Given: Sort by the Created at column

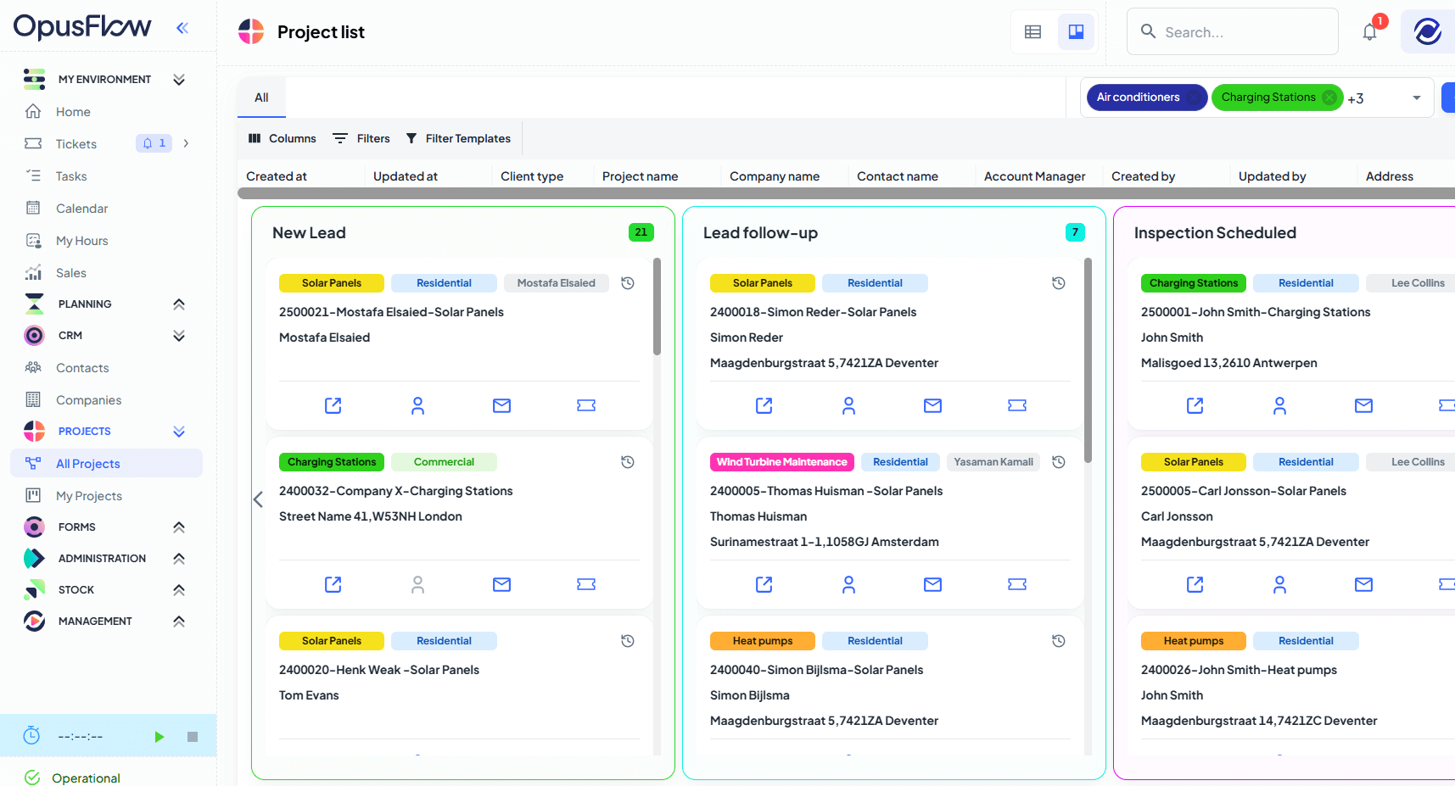Looking at the screenshot, I should coord(277,176).
